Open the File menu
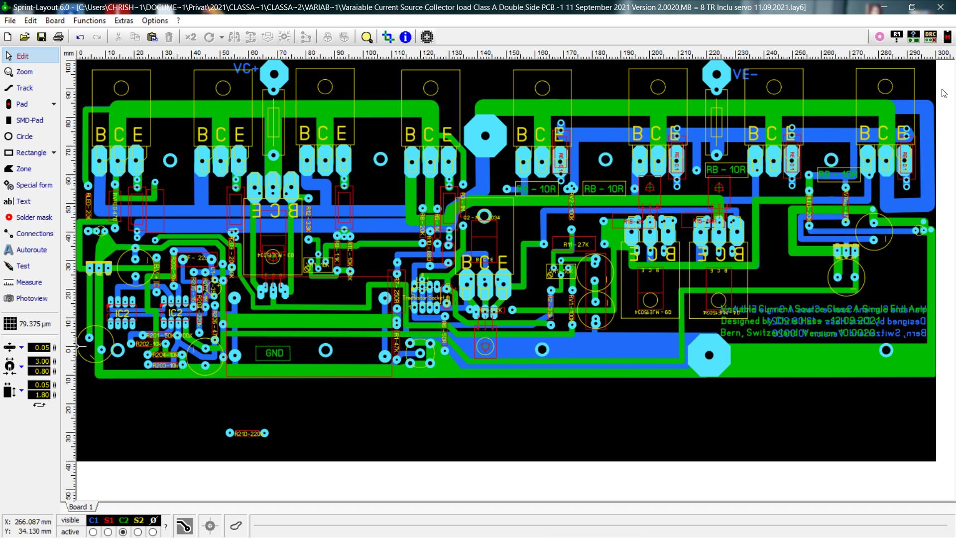Image resolution: width=956 pixels, height=538 pixels. tap(10, 20)
